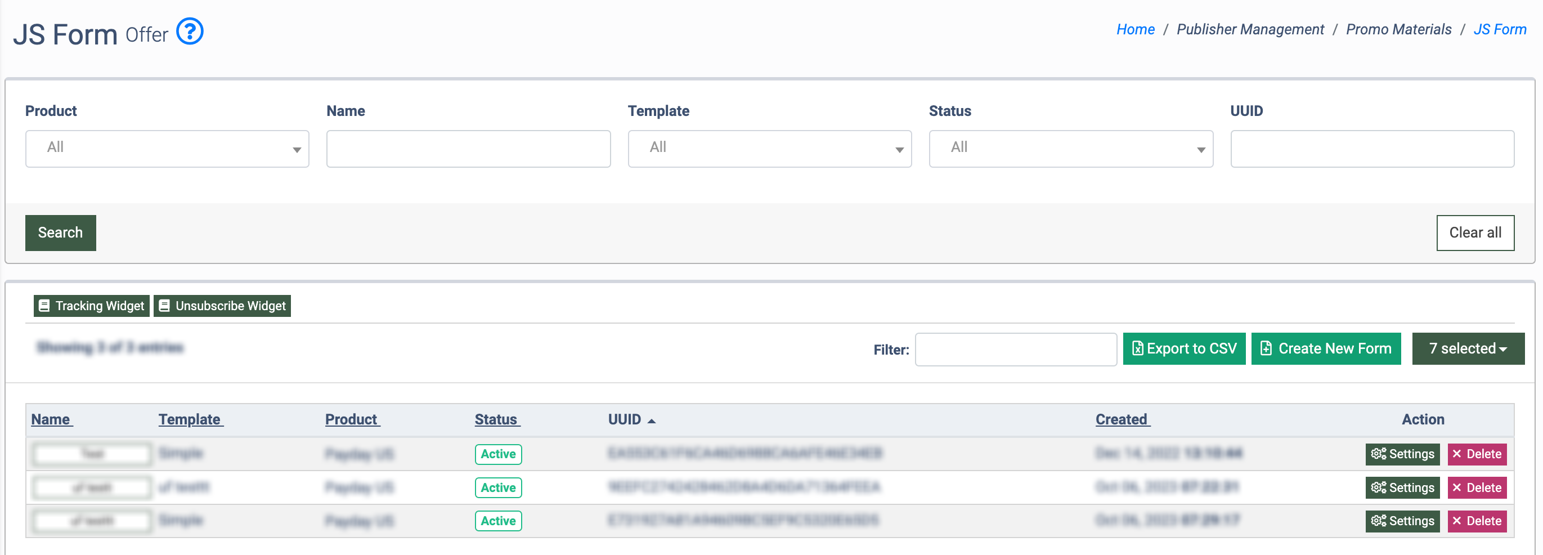
Task: Delete the second row form
Action: [x=1477, y=487]
